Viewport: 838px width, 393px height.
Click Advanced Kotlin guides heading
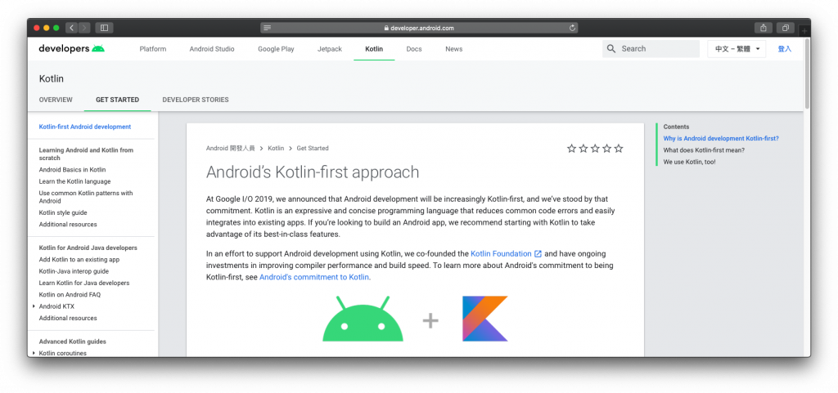click(73, 342)
